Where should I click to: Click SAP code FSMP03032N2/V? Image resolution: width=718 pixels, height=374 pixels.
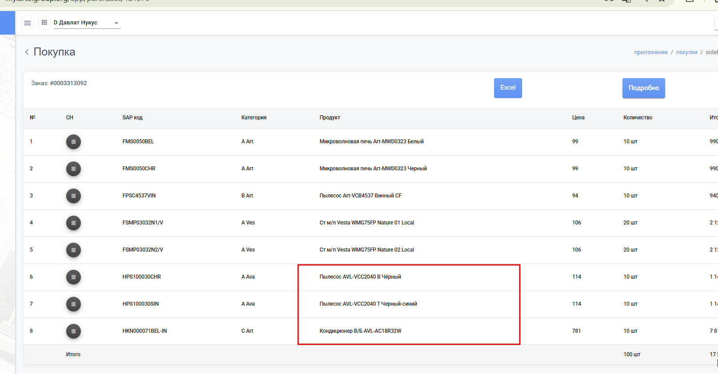[x=143, y=250]
